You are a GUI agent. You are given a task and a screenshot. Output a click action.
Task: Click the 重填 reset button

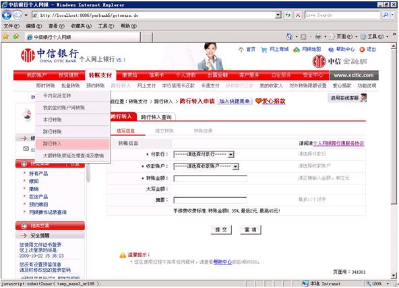coord(251,230)
